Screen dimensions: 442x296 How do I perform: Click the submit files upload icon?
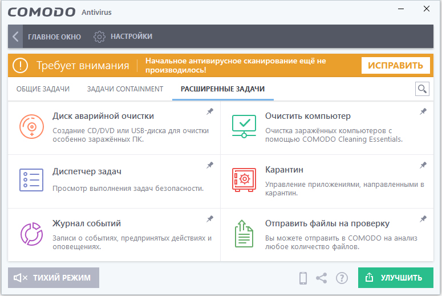click(244, 234)
